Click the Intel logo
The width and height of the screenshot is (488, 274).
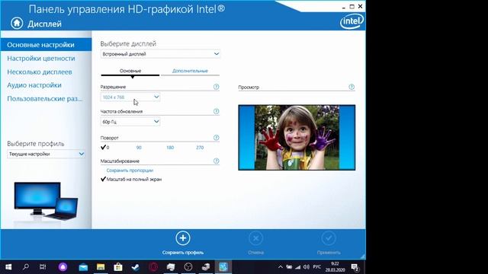click(352, 22)
